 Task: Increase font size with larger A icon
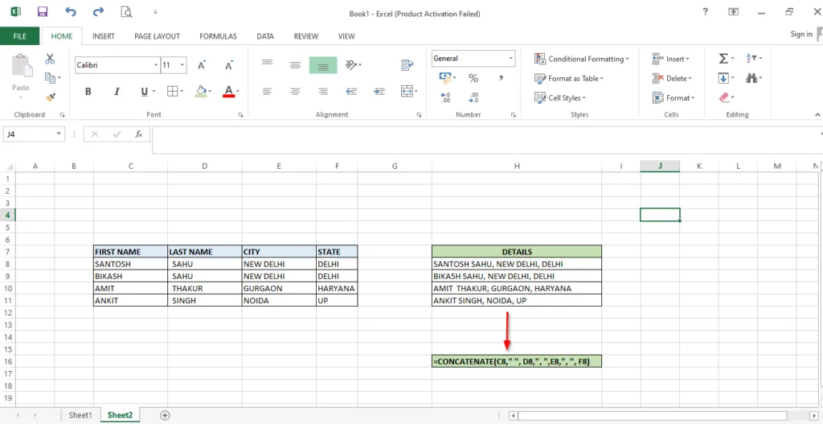tap(201, 65)
